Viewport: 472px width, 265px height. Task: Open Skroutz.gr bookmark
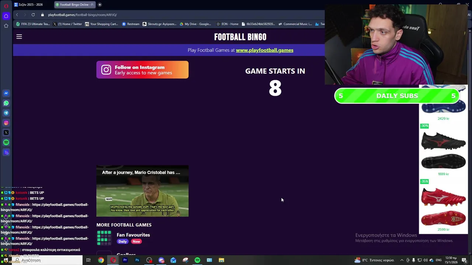(159, 24)
